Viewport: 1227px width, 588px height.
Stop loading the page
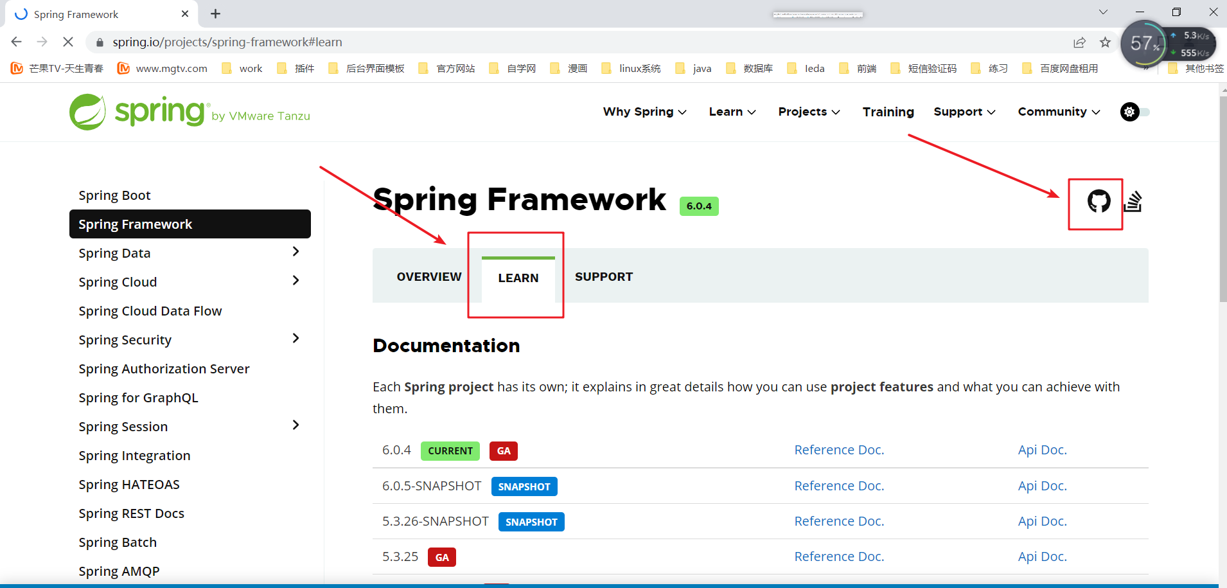68,42
